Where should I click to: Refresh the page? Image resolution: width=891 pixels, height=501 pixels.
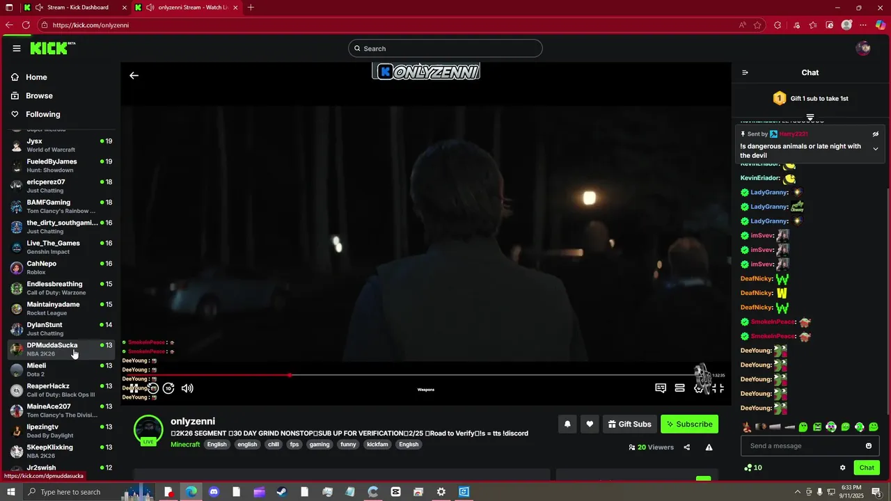26,25
